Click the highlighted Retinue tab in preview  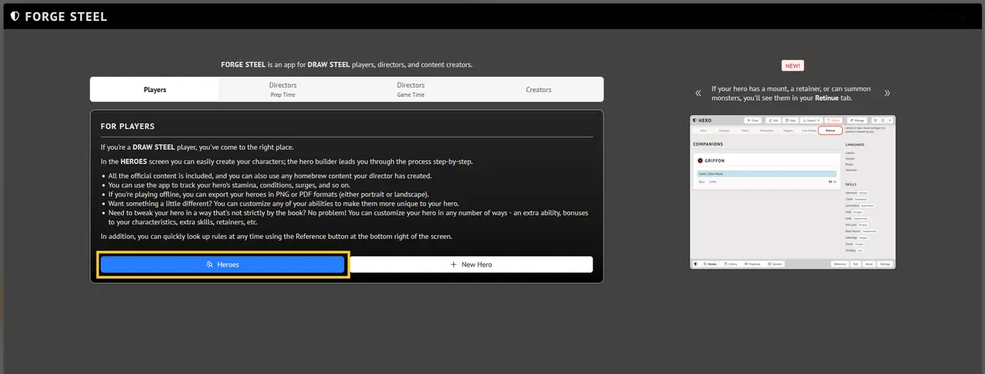click(x=830, y=131)
